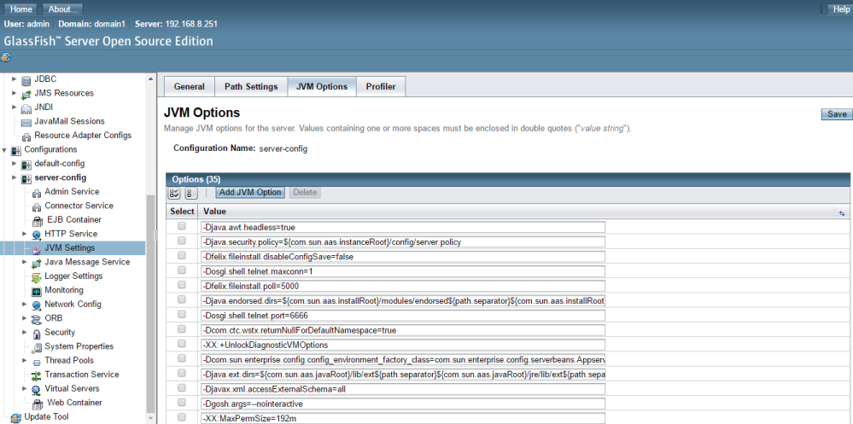Click the Update Tool icon
The image size is (853, 424).
tap(15, 417)
